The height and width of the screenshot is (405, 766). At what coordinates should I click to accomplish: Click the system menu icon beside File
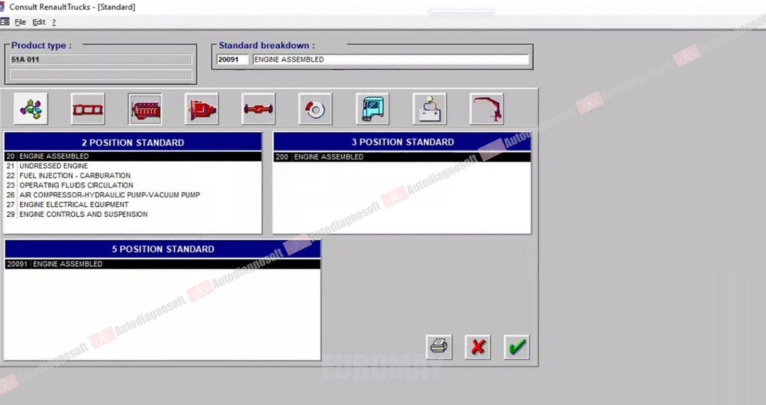(x=5, y=21)
